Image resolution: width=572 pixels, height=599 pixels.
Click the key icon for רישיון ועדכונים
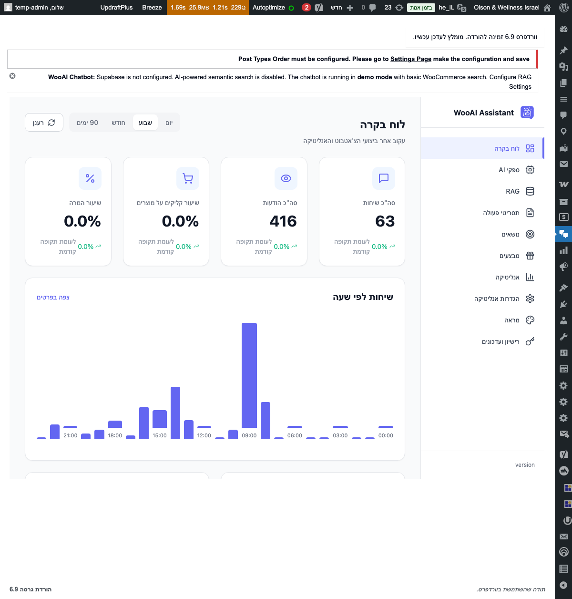click(530, 341)
